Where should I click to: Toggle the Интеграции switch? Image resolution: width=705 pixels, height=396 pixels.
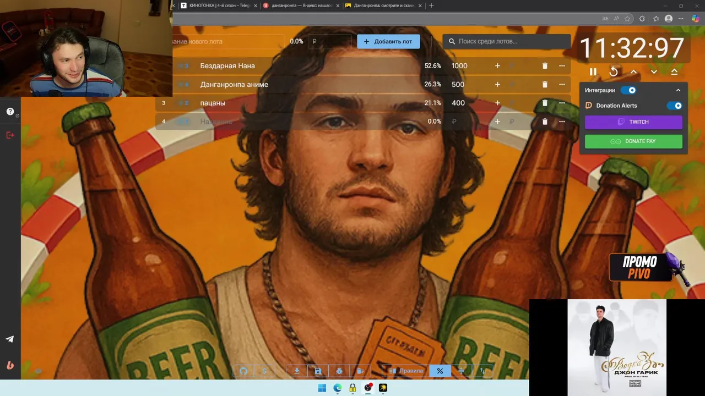tap(628, 90)
